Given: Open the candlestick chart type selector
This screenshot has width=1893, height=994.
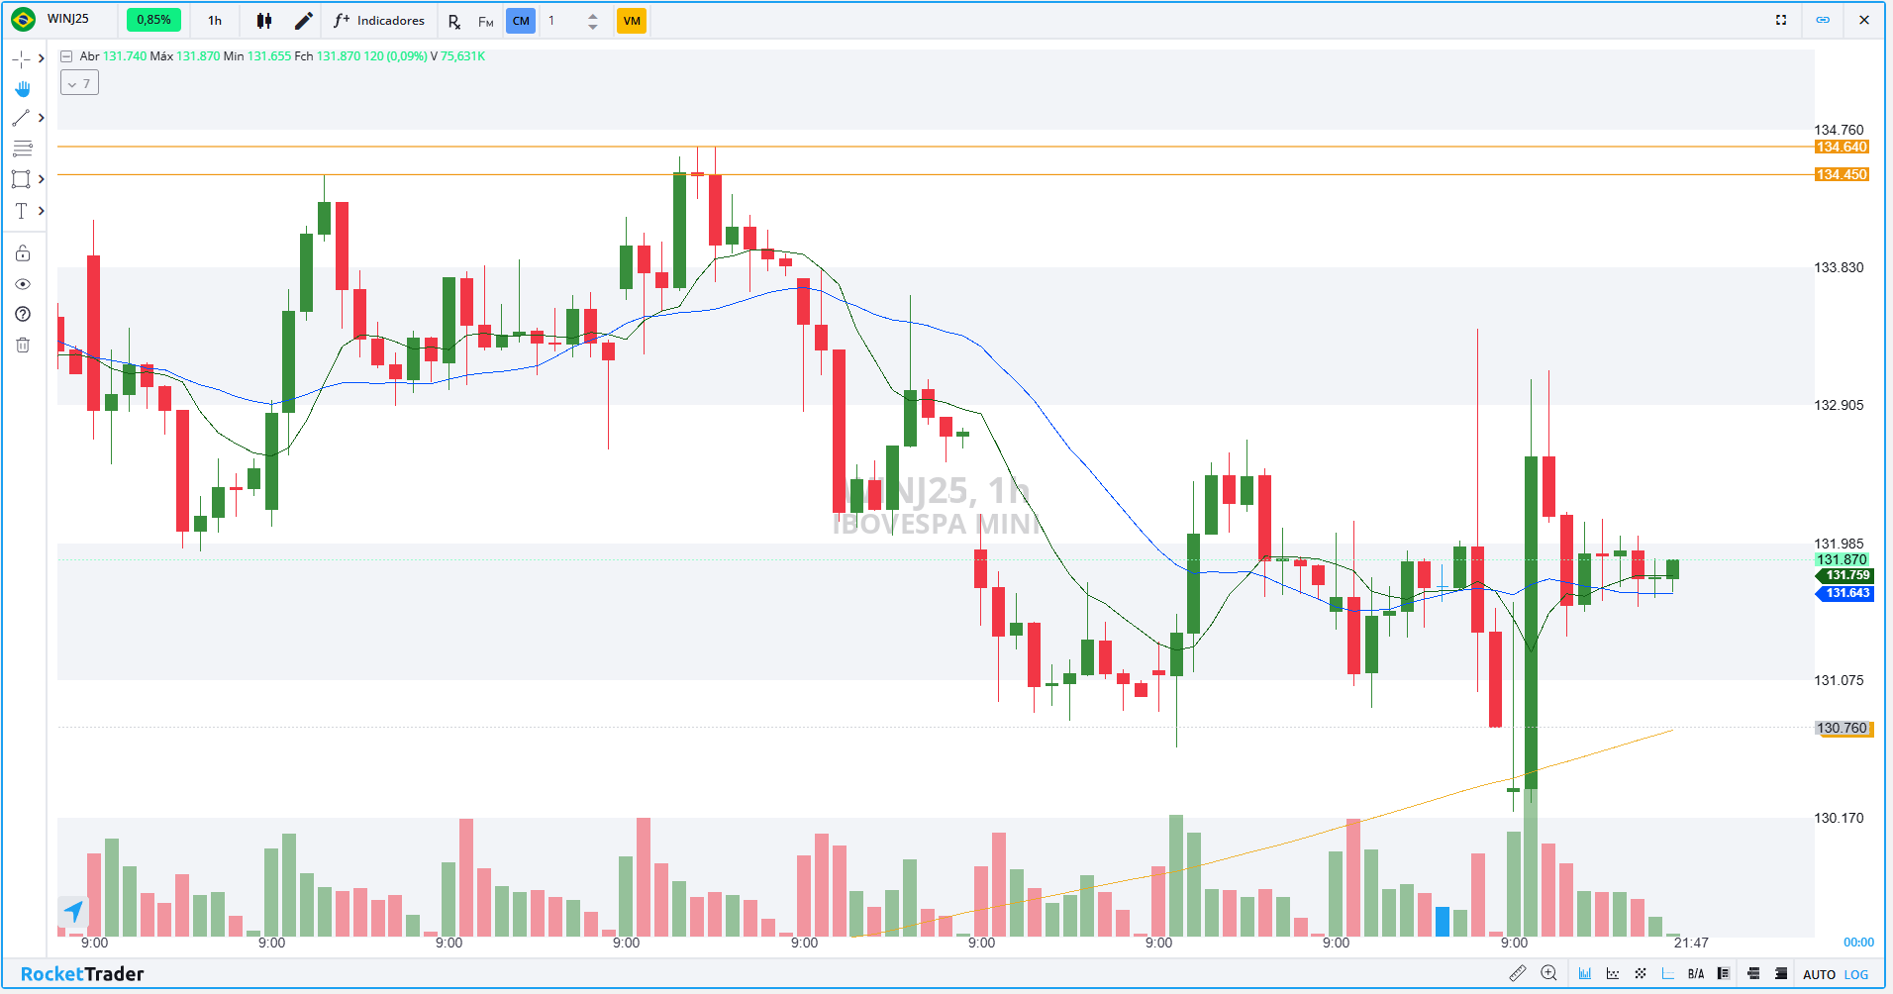Looking at the screenshot, I should [264, 21].
